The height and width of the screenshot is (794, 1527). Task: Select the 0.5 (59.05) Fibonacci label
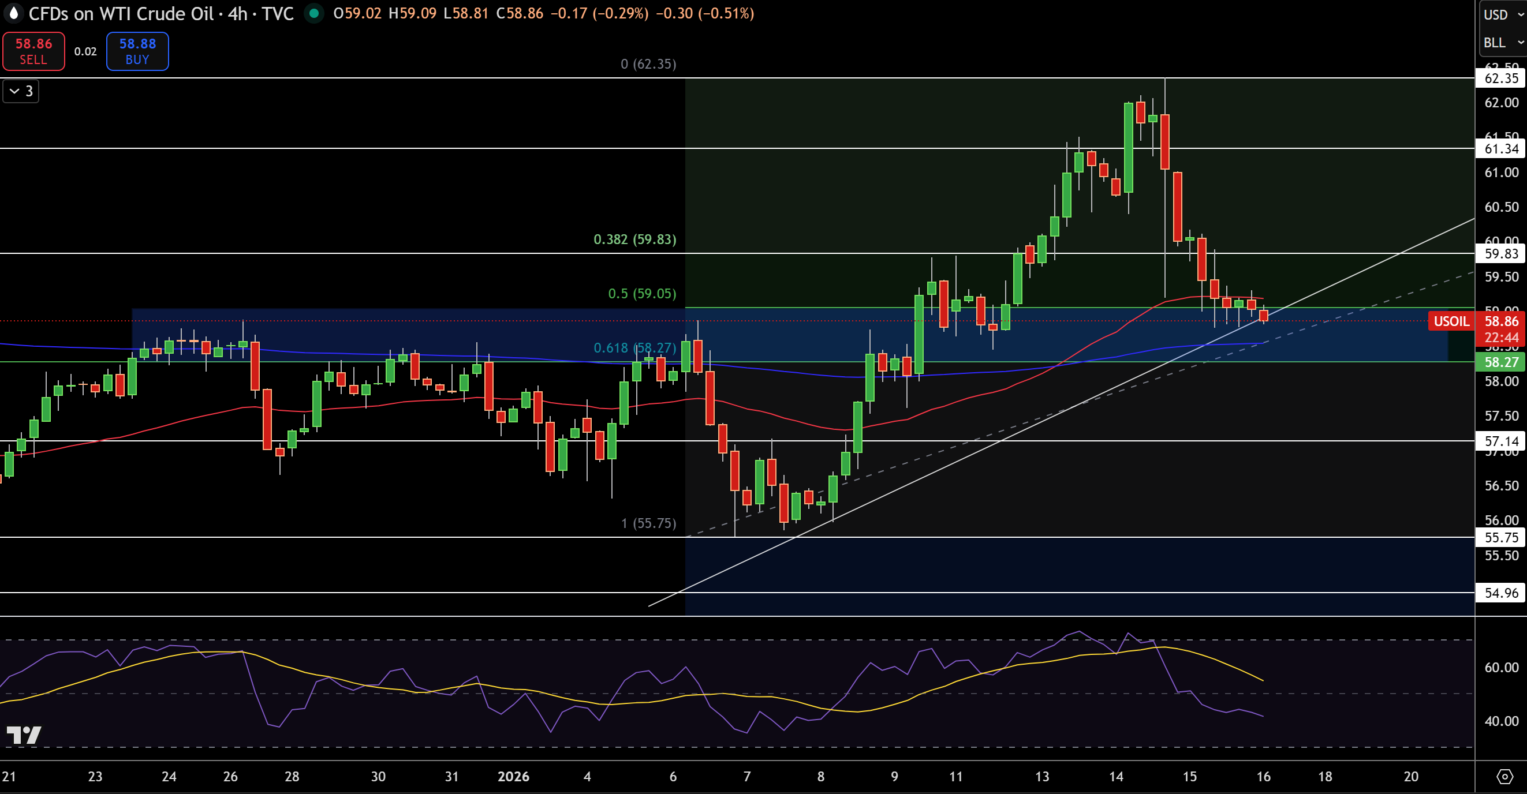642,293
